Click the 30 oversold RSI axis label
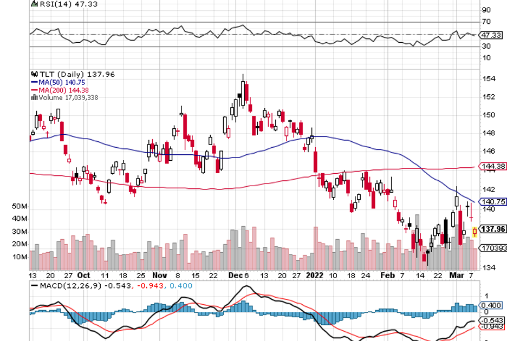Viewport: 507px width, 341px height. point(486,46)
